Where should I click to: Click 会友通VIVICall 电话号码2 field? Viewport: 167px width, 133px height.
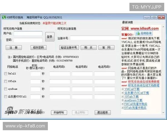(x=82, y=97)
